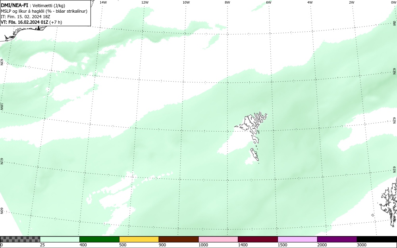Click the "2W" longitude label

click(x=351, y=2)
